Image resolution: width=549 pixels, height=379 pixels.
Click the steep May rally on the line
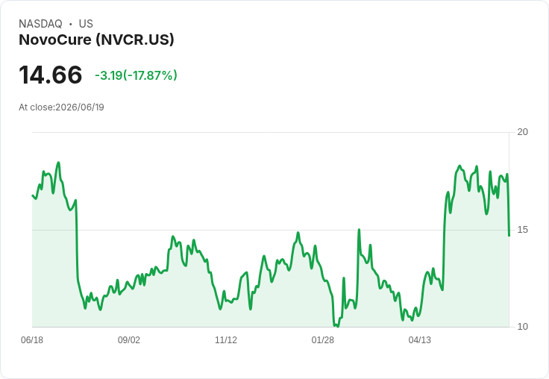[445, 238]
